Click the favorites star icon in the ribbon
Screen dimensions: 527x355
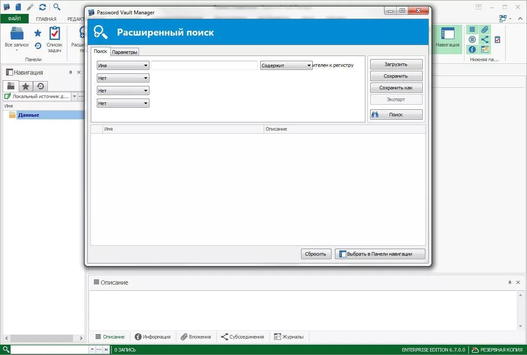click(38, 33)
